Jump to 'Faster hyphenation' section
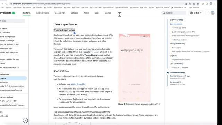The image size is (222, 125). tap(179, 40)
